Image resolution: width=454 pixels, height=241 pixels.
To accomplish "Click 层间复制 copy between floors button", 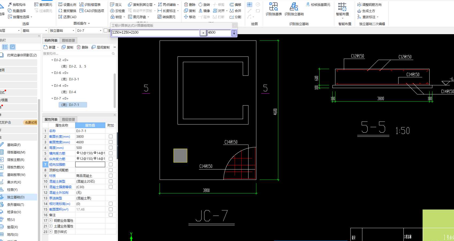I will (x=101, y=47).
